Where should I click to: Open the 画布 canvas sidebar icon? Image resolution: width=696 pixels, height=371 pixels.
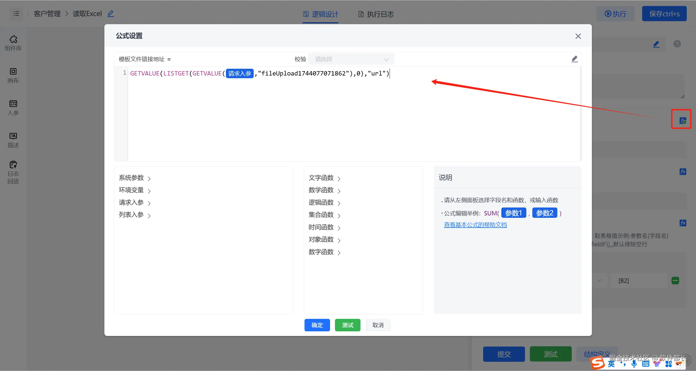click(x=13, y=75)
